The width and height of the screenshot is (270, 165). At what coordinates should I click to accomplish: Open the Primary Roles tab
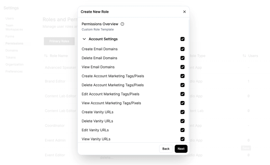coord(59,41)
